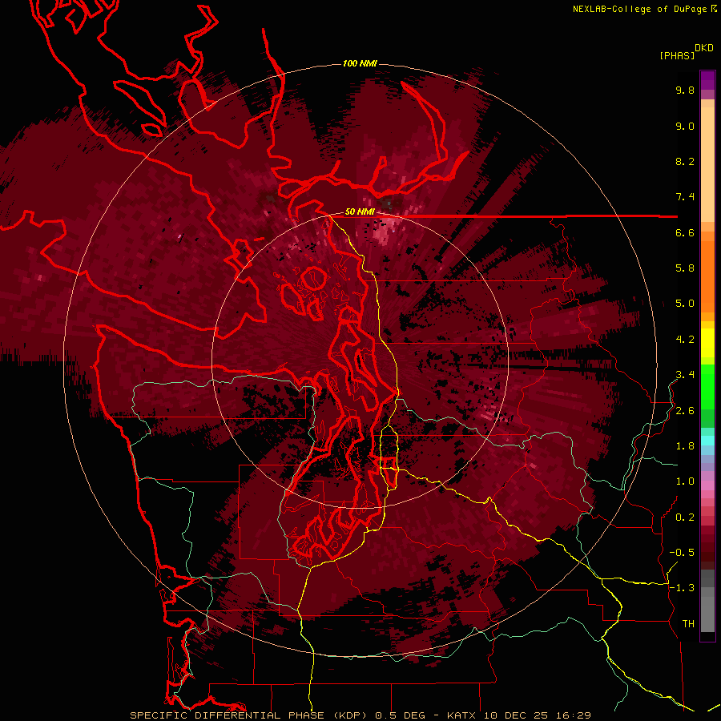Click the bright yellow color bar segment
Image resolution: width=721 pixels, height=721 pixels.
click(x=707, y=343)
